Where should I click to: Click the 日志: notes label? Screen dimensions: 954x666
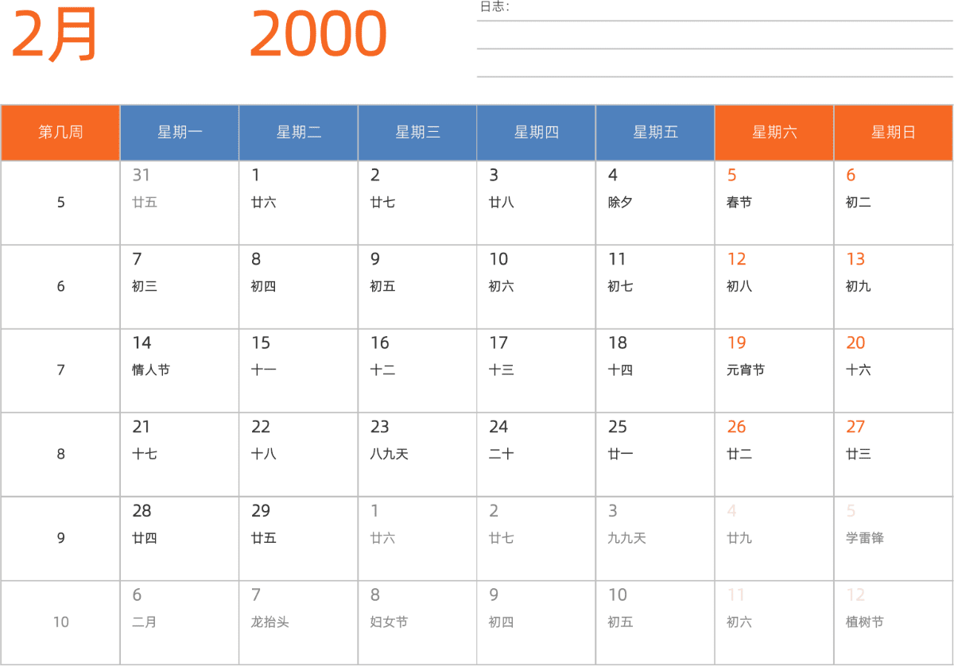click(x=494, y=7)
